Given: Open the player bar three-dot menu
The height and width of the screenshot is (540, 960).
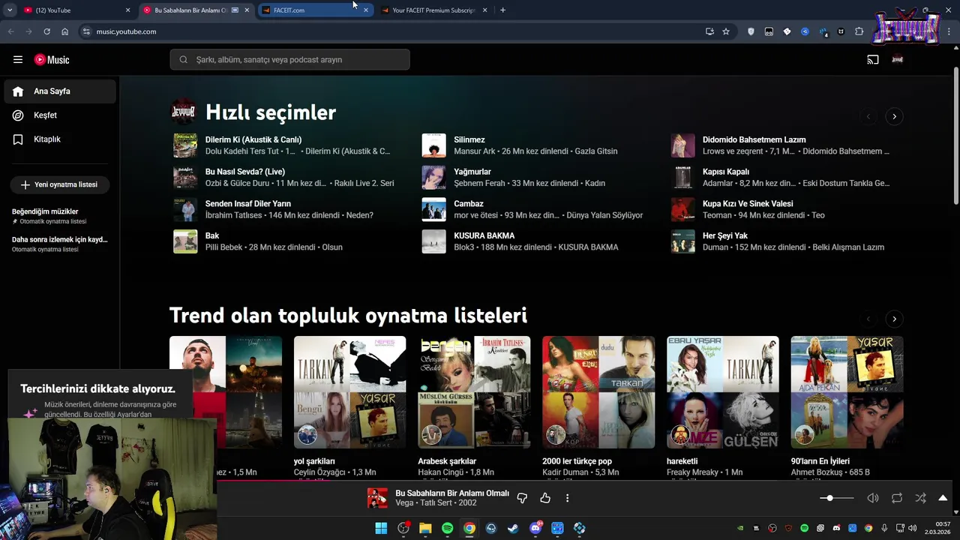Looking at the screenshot, I should [x=567, y=498].
